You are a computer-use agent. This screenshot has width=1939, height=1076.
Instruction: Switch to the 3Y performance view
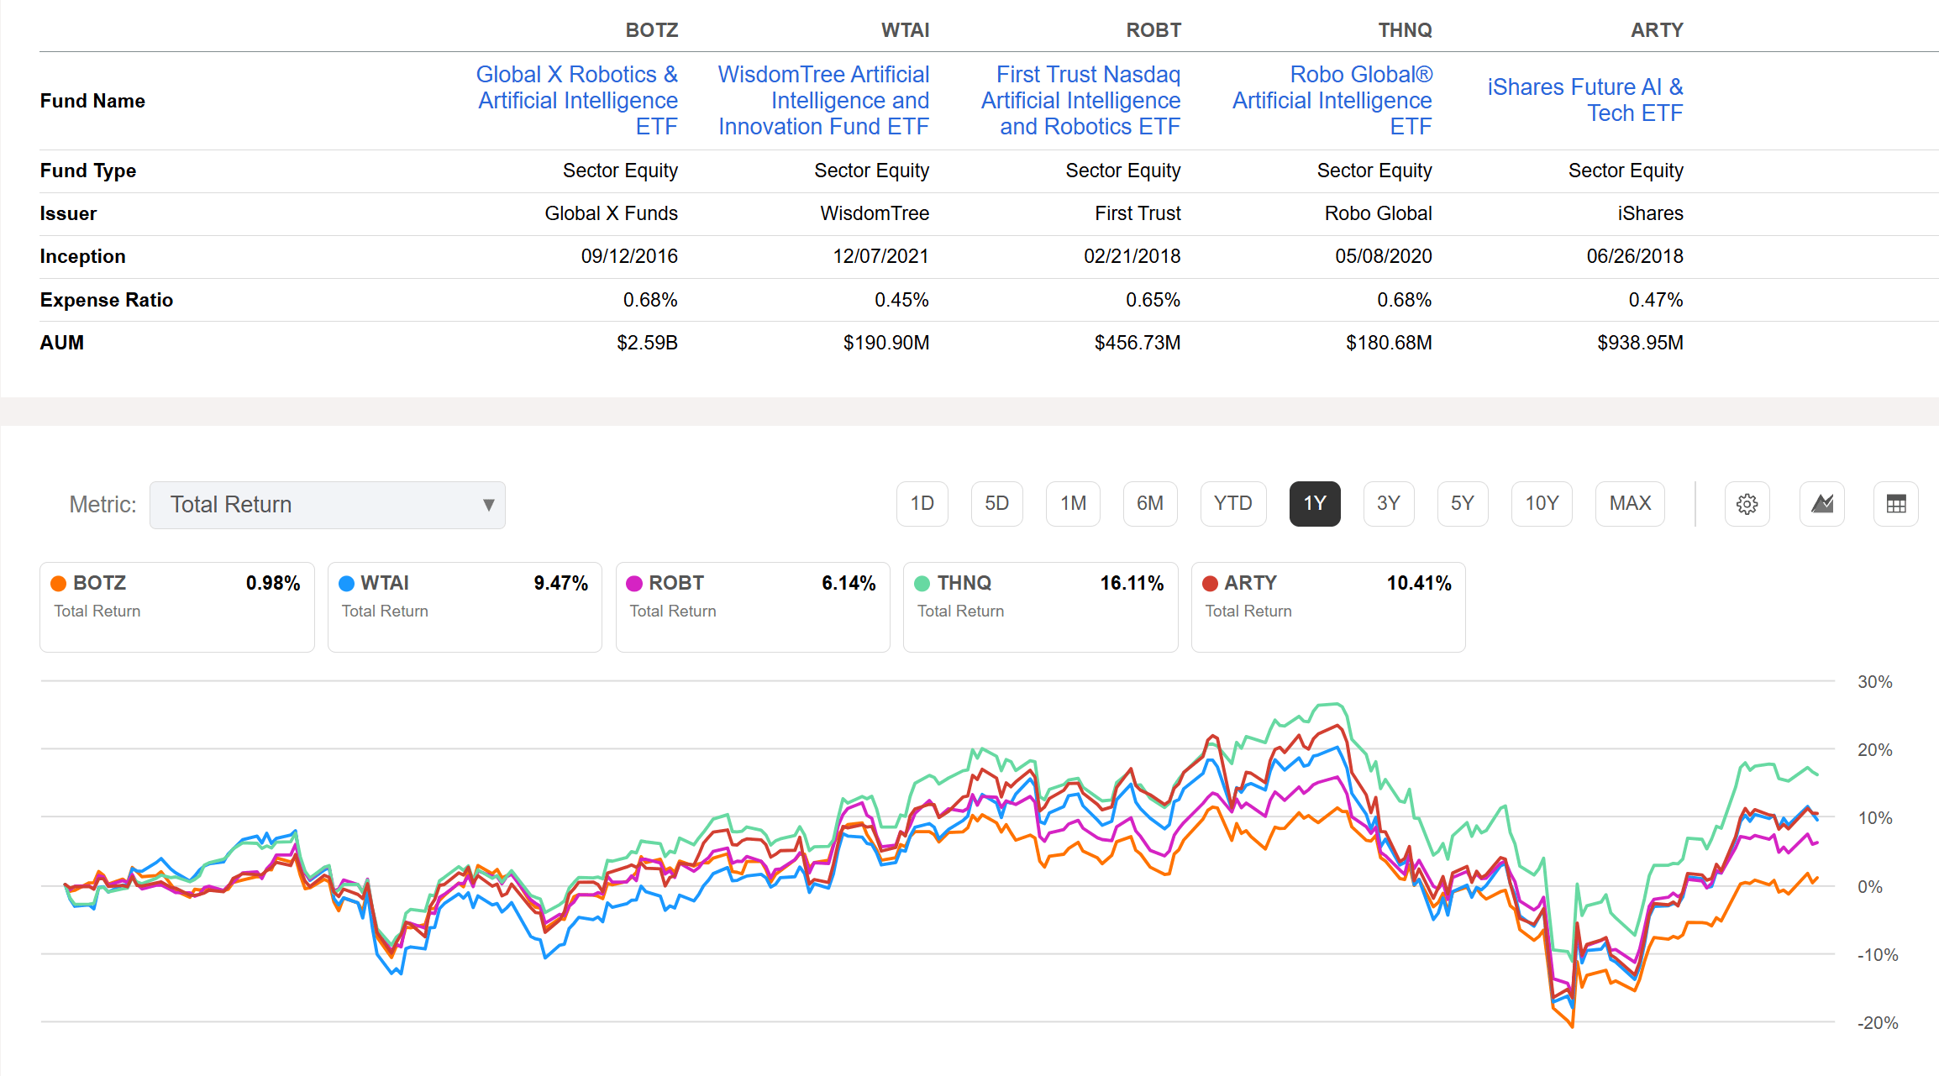(1389, 503)
